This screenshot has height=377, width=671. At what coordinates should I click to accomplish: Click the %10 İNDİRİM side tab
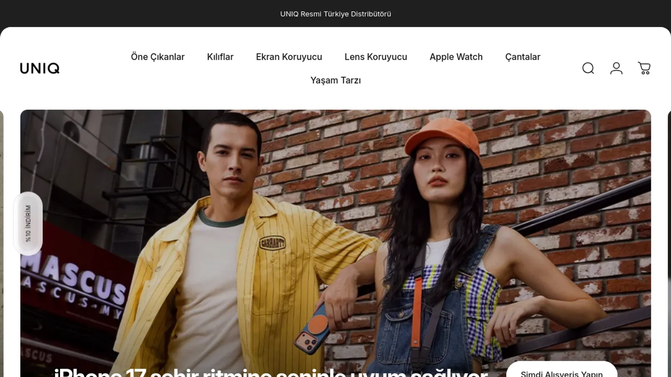(x=28, y=223)
